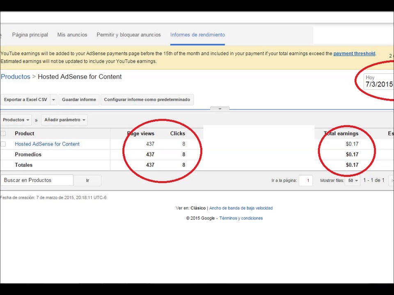Focus the Buscar en Productos field

(37, 180)
